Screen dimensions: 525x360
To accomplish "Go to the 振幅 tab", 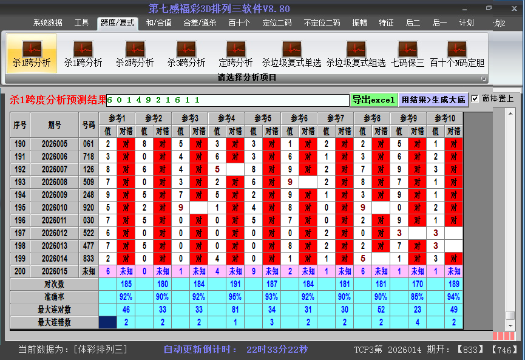I will point(359,23).
